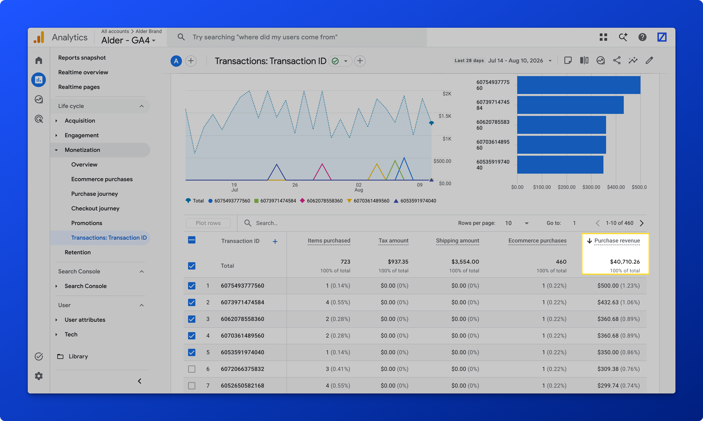The image size is (703, 421).
Task: Click the Plot rows button
Action: pos(208,223)
